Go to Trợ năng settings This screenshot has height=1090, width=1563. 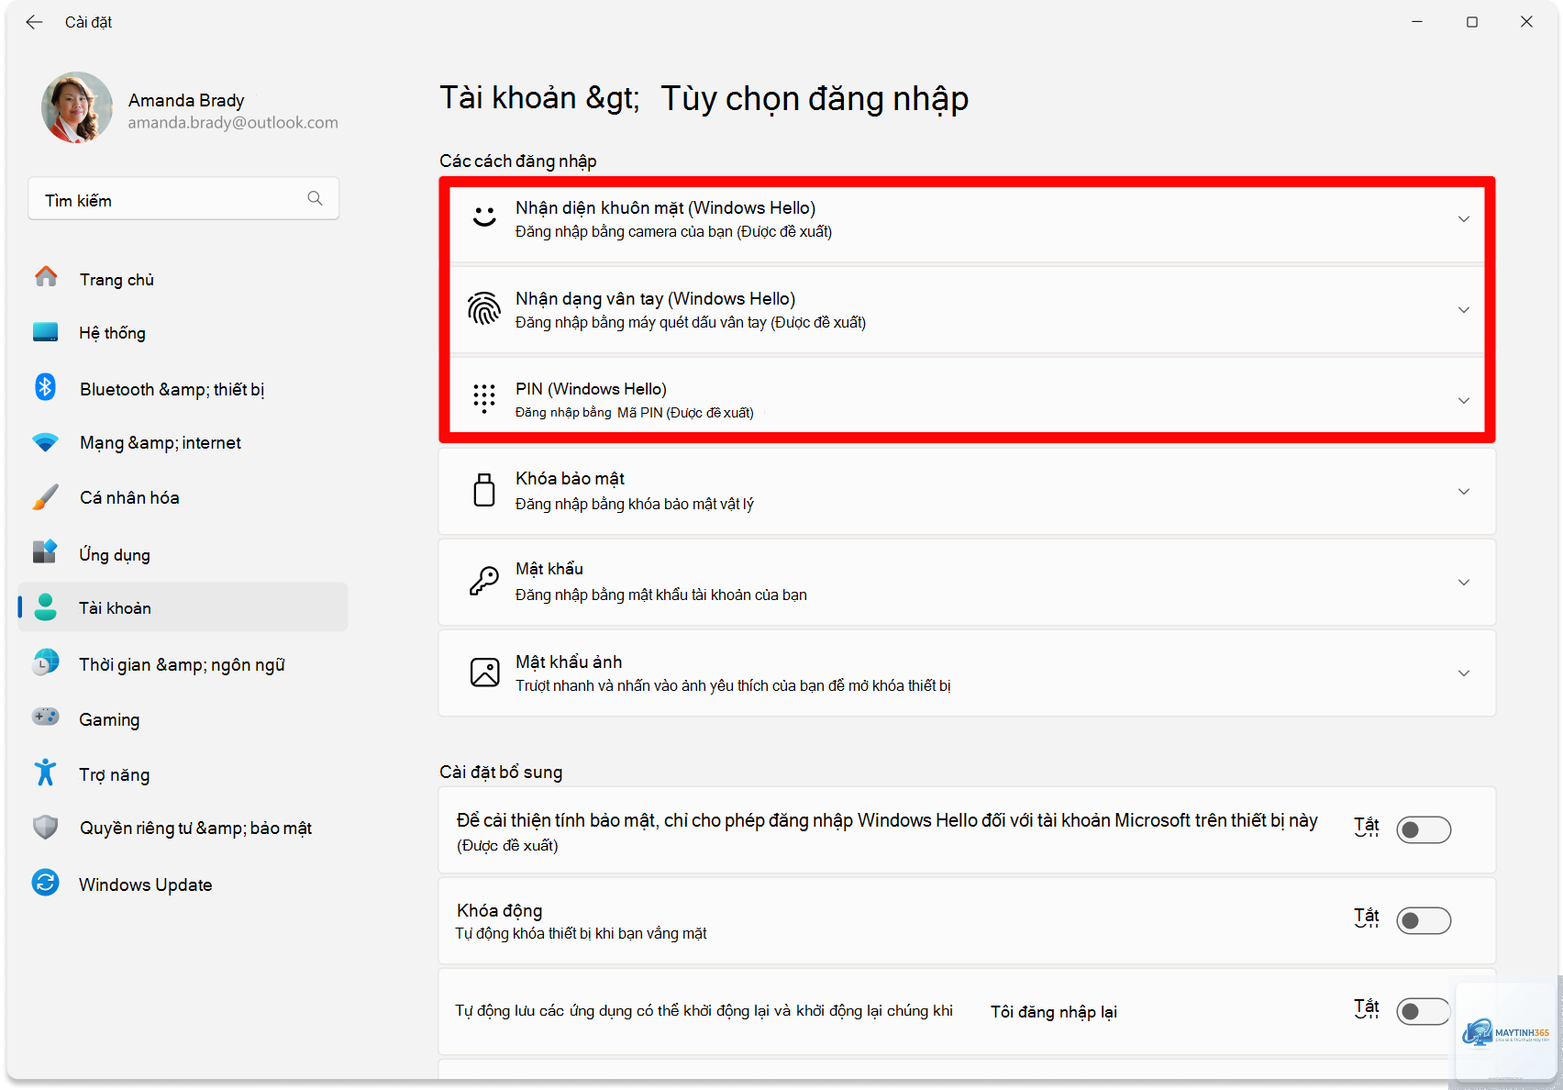(183, 774)
